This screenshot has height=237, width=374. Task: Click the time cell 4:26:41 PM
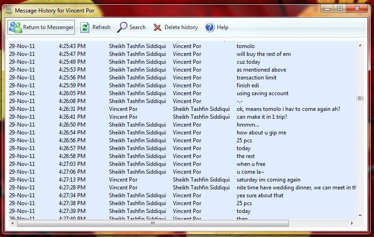click(72, 117)
